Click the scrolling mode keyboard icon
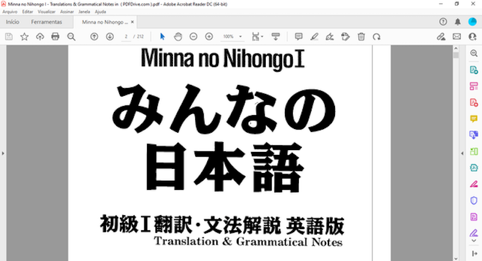 [276, 37]
